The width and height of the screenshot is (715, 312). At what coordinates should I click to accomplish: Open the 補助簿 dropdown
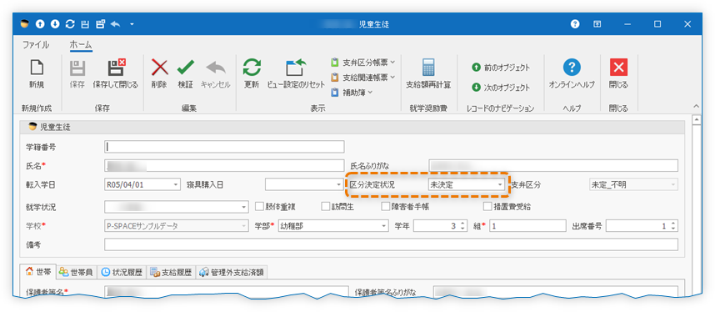tap(352, 93)
